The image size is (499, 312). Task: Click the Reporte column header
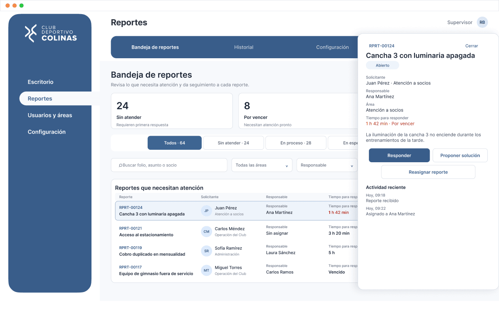pos(126,197)
